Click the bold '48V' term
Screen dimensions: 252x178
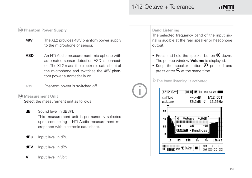coord(29,40)
